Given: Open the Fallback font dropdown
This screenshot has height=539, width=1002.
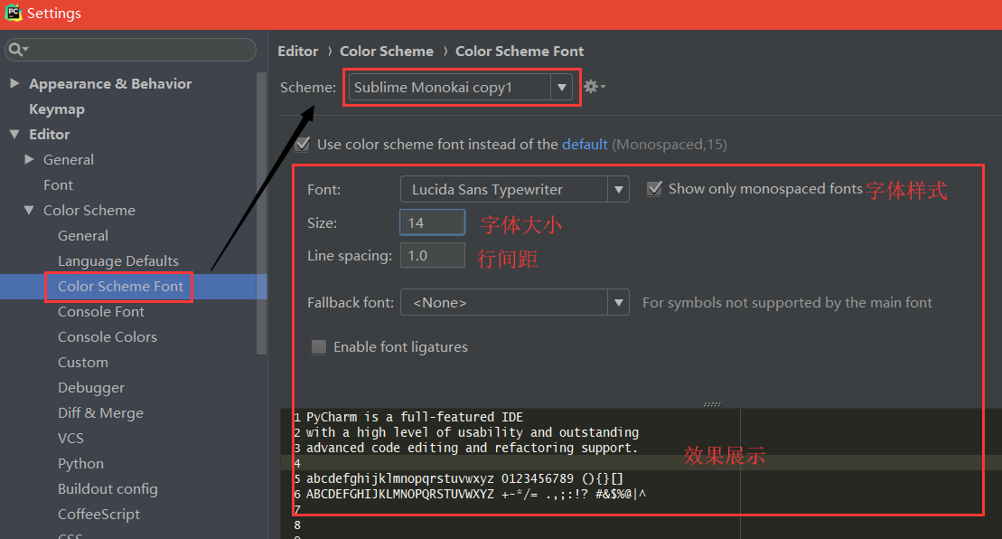Looking at the screenshot, I should tap(514, 302).
